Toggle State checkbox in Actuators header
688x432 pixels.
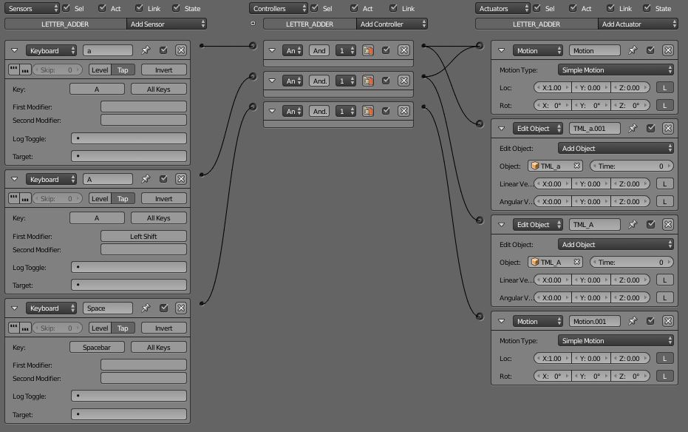click(x=647, y=8)
